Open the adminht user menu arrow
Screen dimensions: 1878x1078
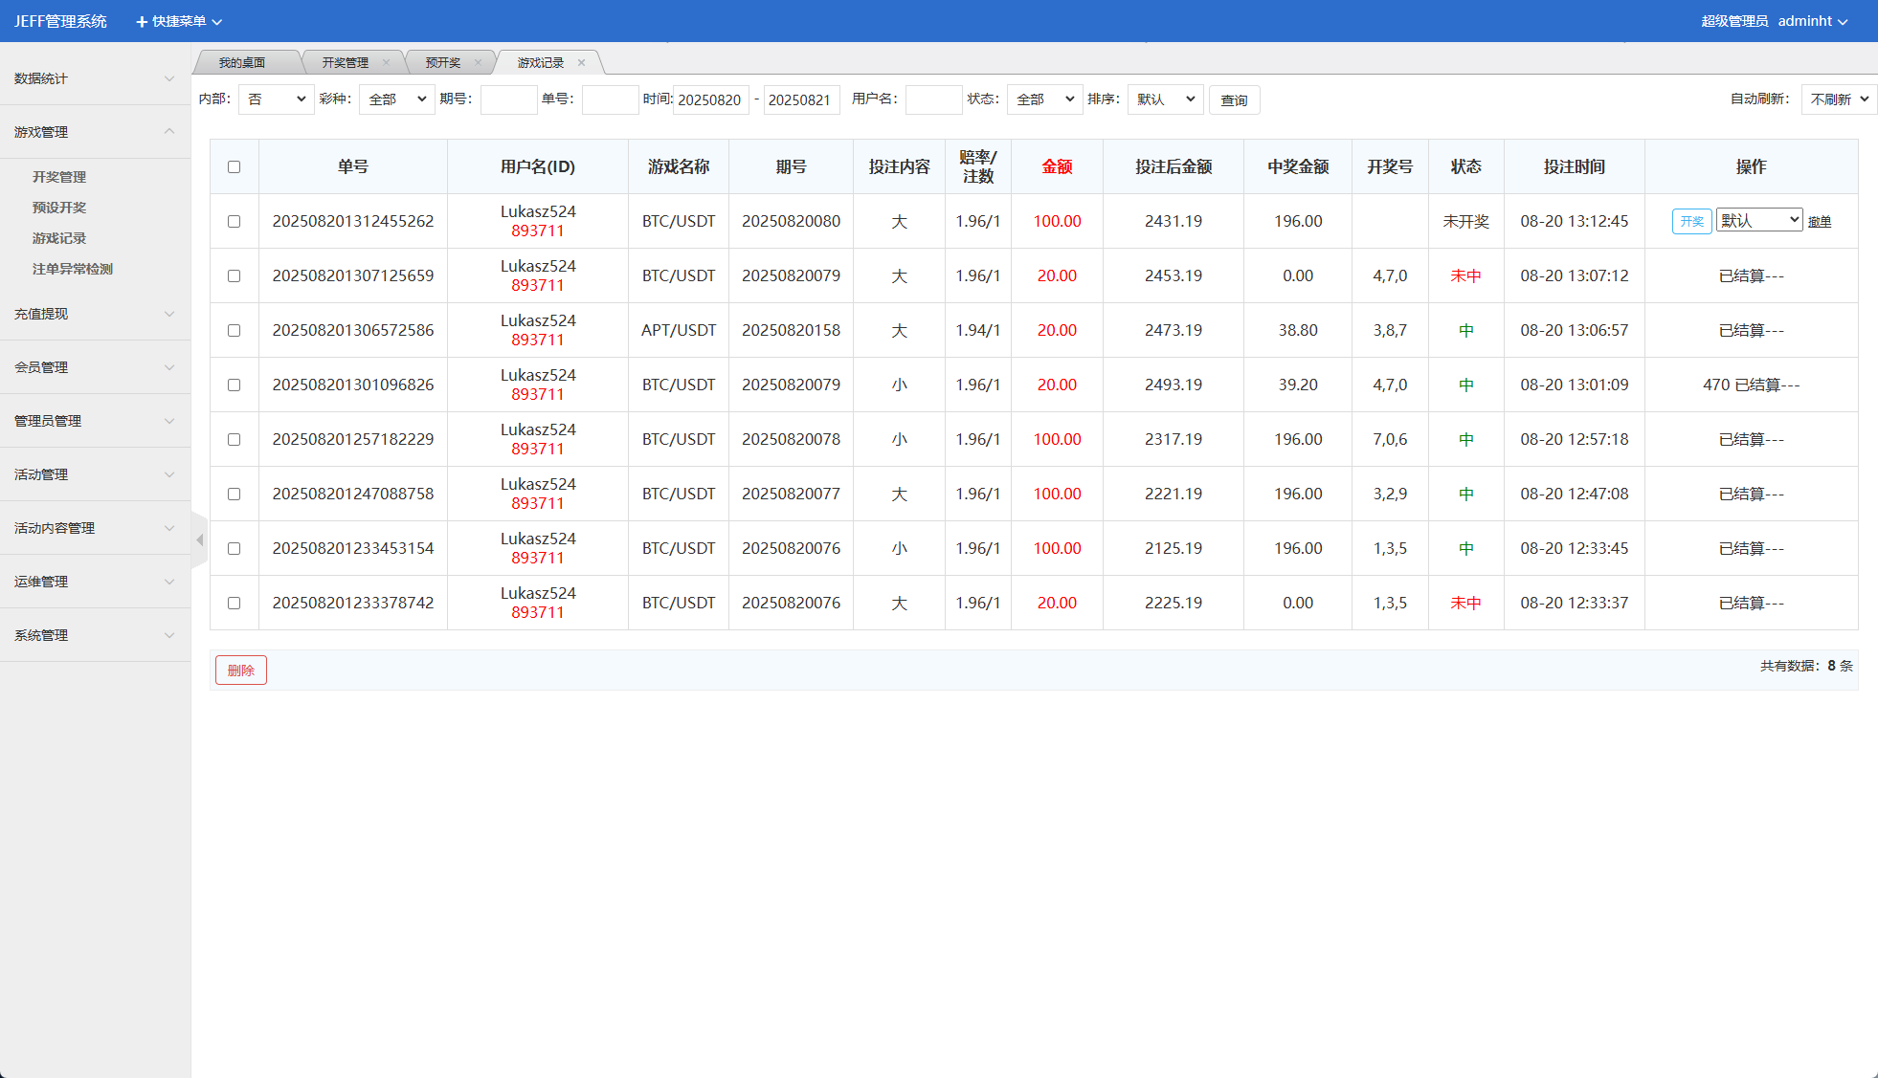pyautogui.click(x=1843, y=22)
